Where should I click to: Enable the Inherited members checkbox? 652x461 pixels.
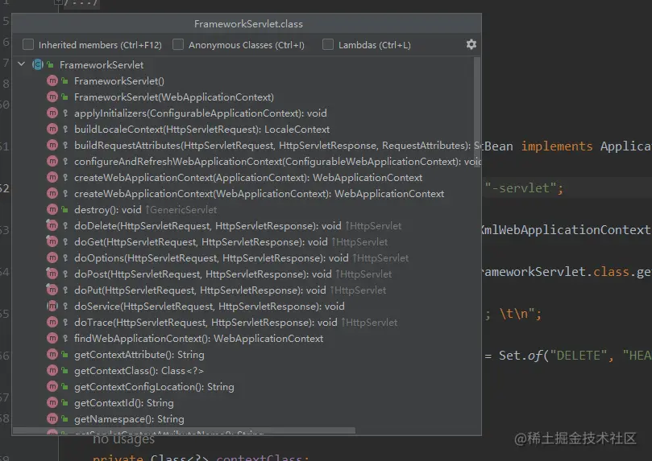click(x=28, y=44)
